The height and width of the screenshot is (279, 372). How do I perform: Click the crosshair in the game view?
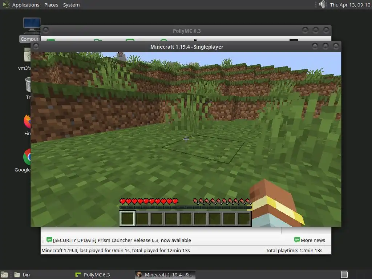(186, 139)
